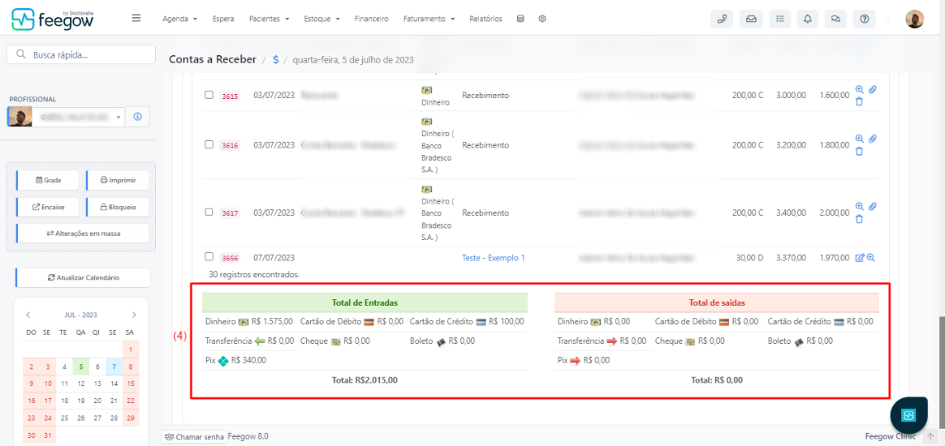Click entry number 3615 badge
This screenshot has height=446, width=945.
click(x=229, y=96)
